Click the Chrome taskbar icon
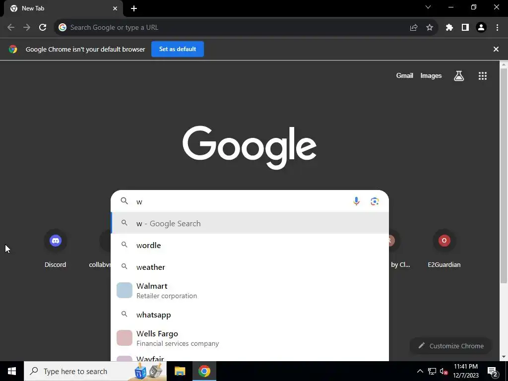 tap(204, 371)
